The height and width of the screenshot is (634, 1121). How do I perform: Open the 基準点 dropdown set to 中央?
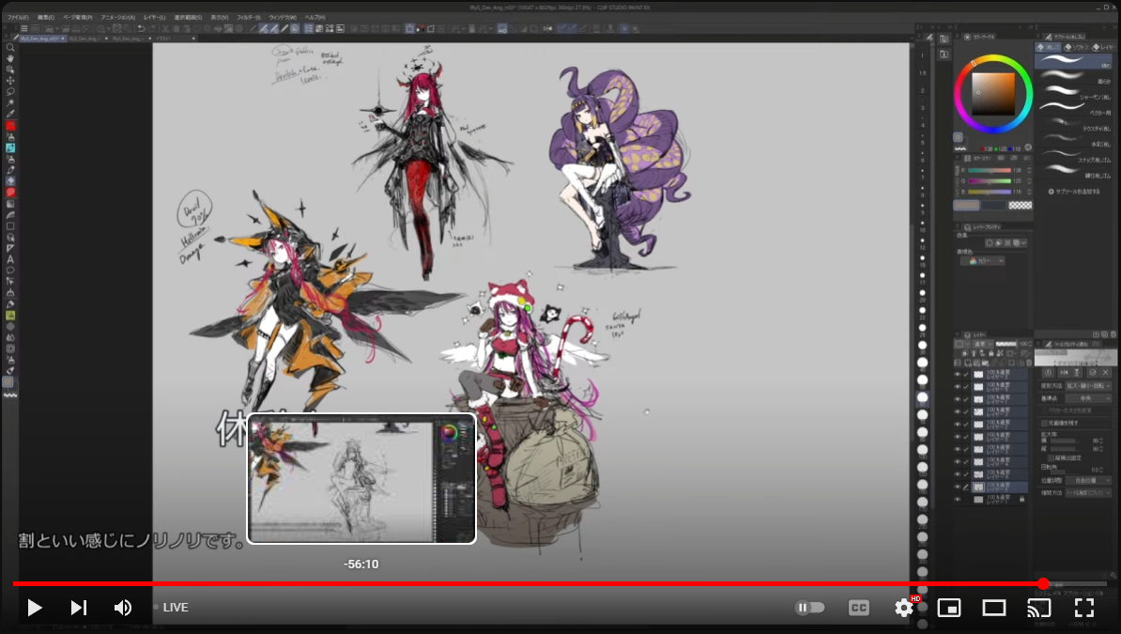[x=1088, y=398]
